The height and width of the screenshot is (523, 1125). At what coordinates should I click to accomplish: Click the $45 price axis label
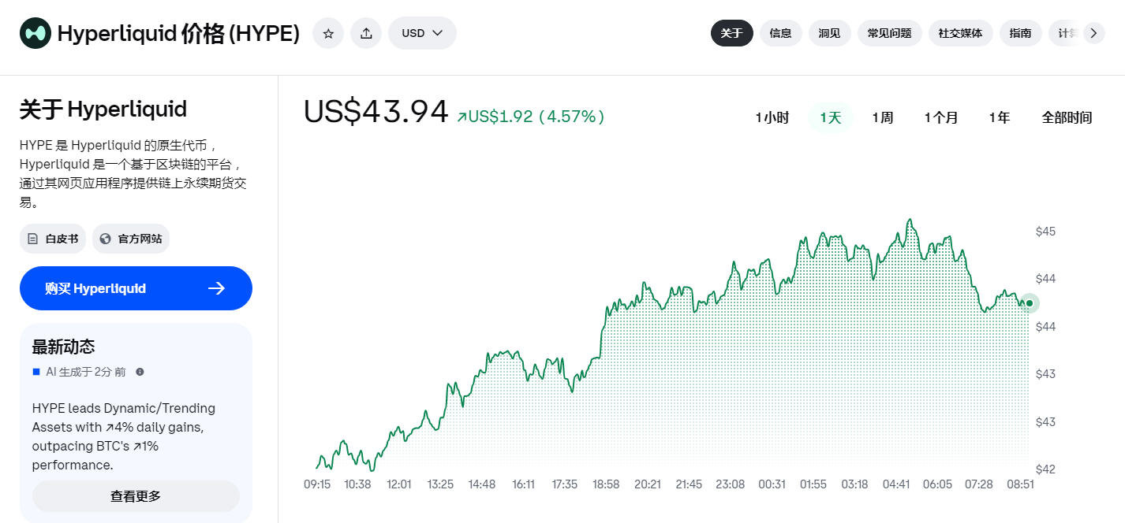[x=1045, y=232]
